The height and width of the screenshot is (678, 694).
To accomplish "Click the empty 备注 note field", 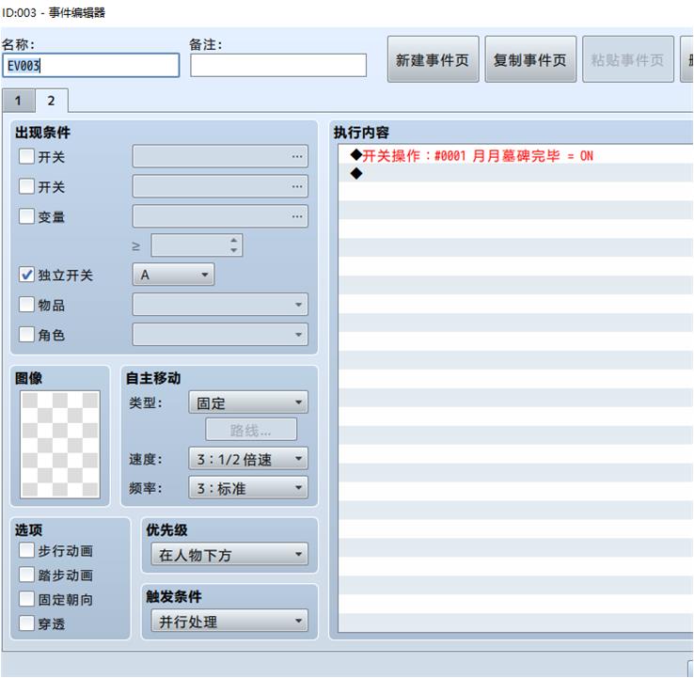I will (278, 66).
